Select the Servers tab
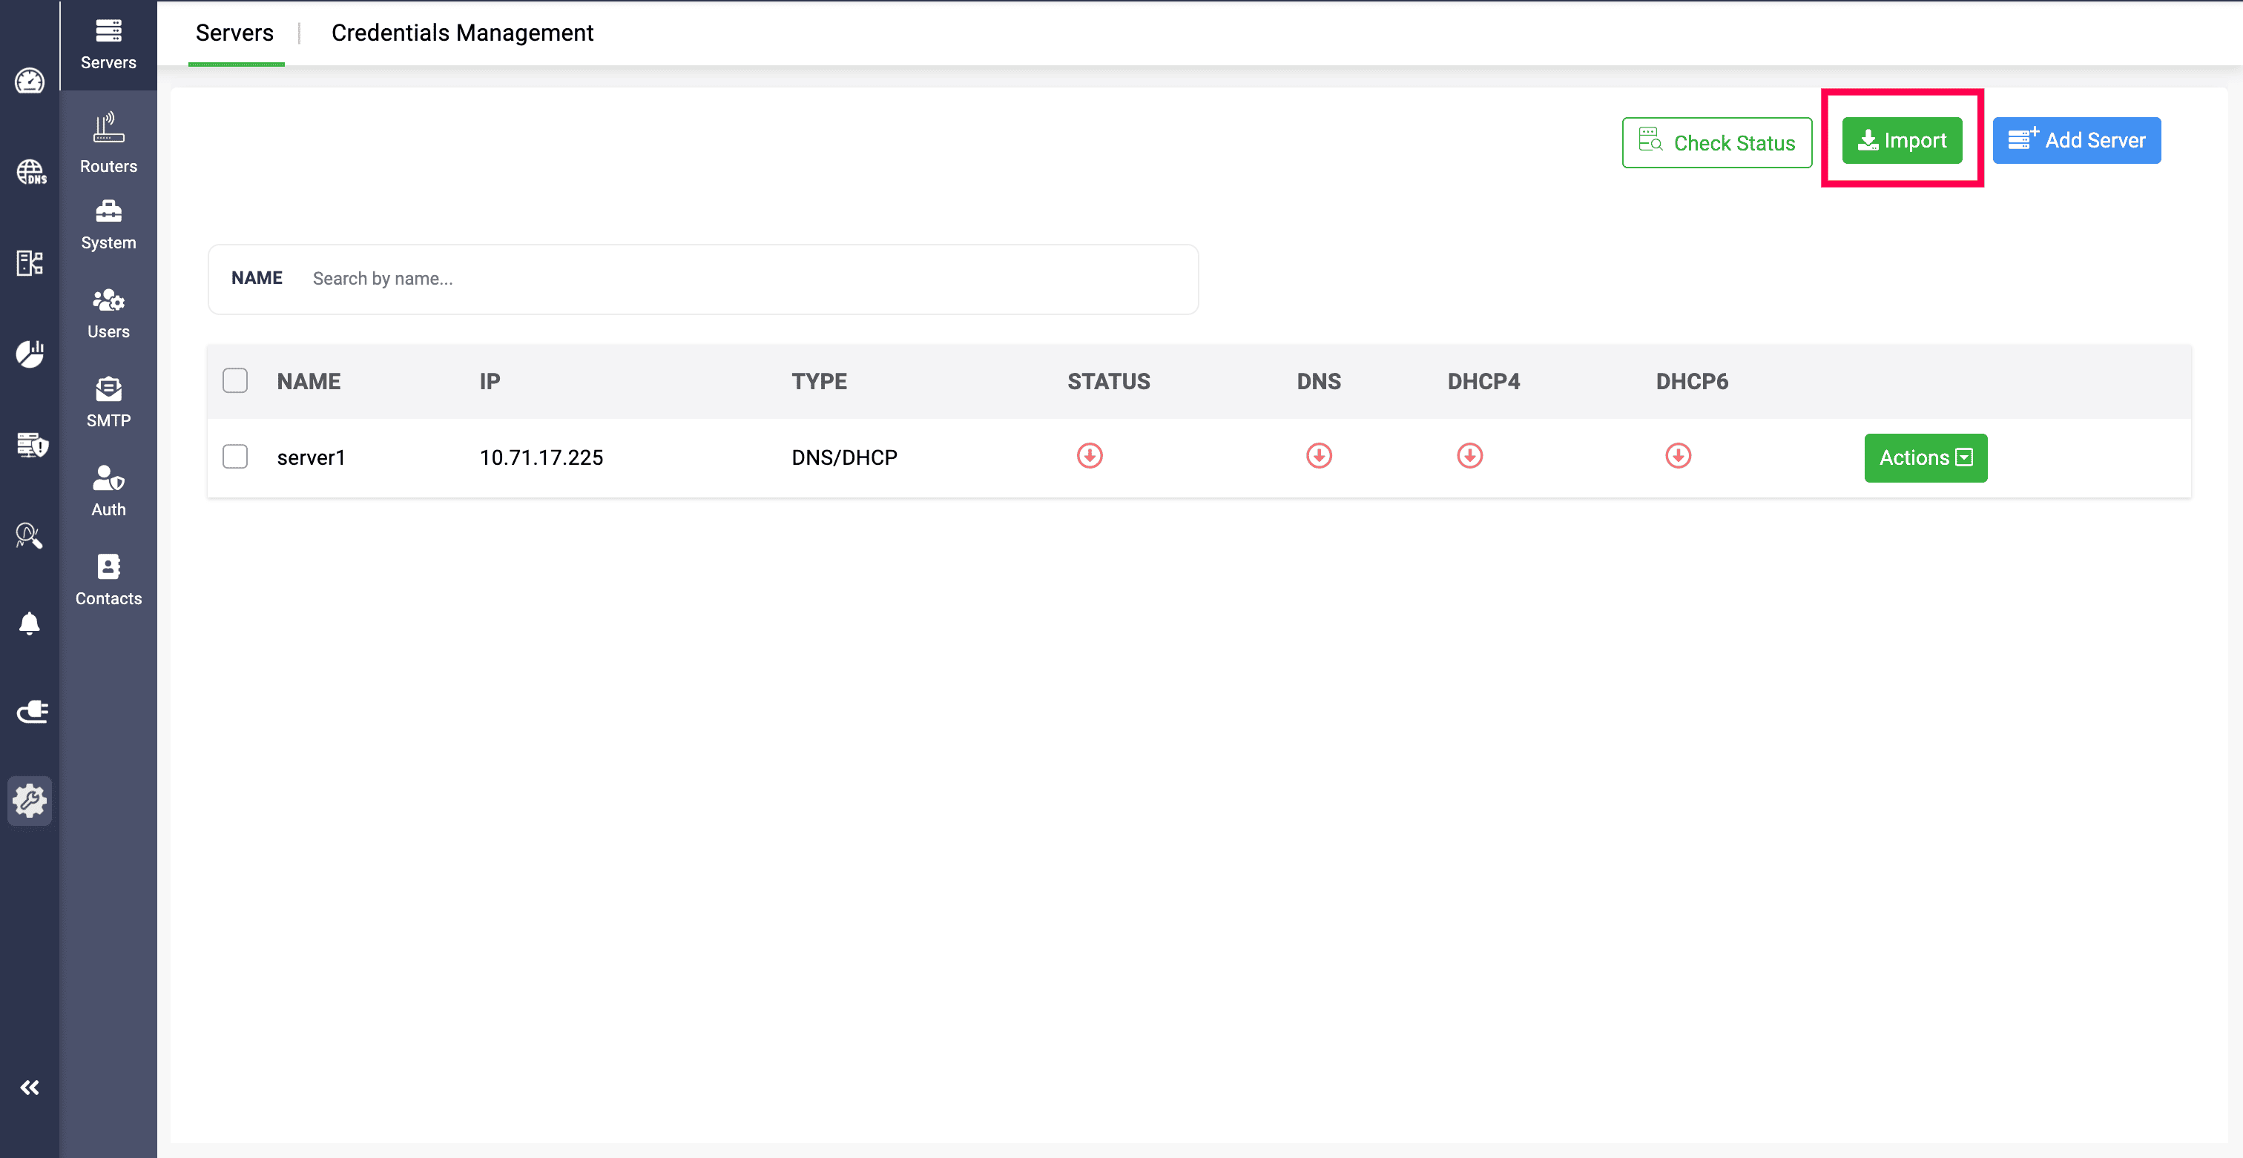 (234, 33)
